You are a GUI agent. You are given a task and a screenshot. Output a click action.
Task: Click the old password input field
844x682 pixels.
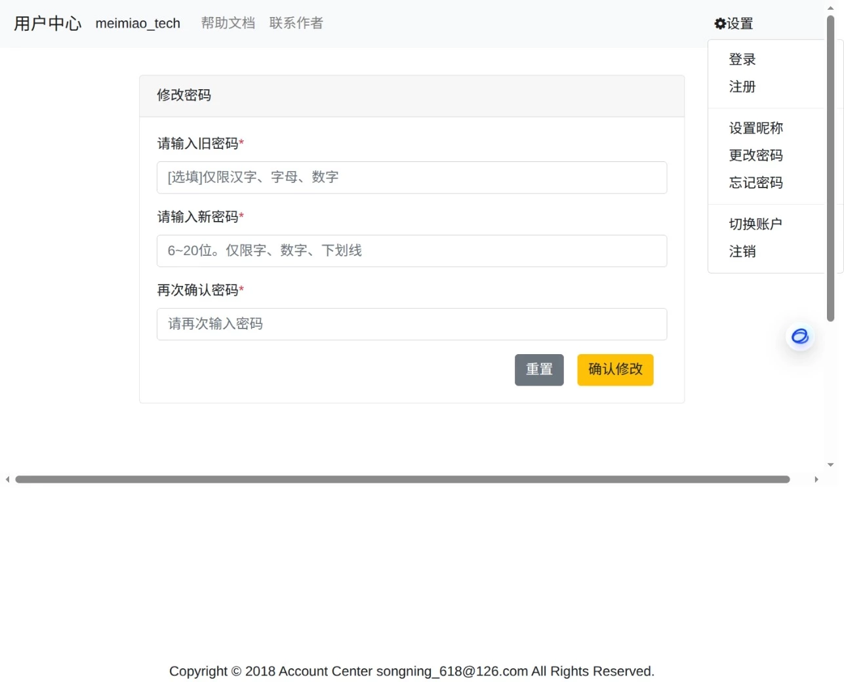411,177
